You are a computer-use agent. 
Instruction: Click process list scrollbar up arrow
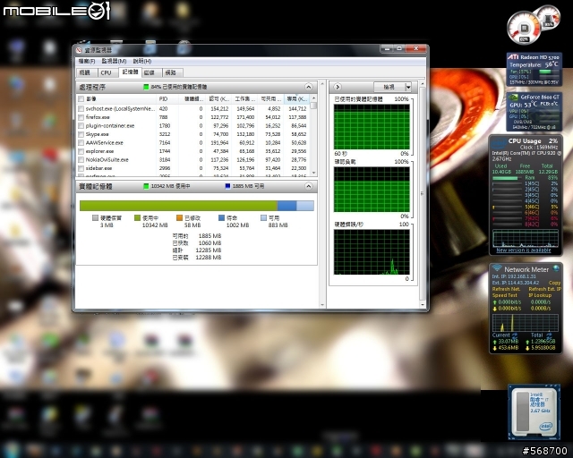(313, 98)
